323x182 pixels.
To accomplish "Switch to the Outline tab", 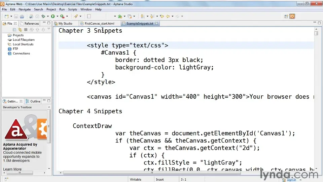I will click(33, 101).
